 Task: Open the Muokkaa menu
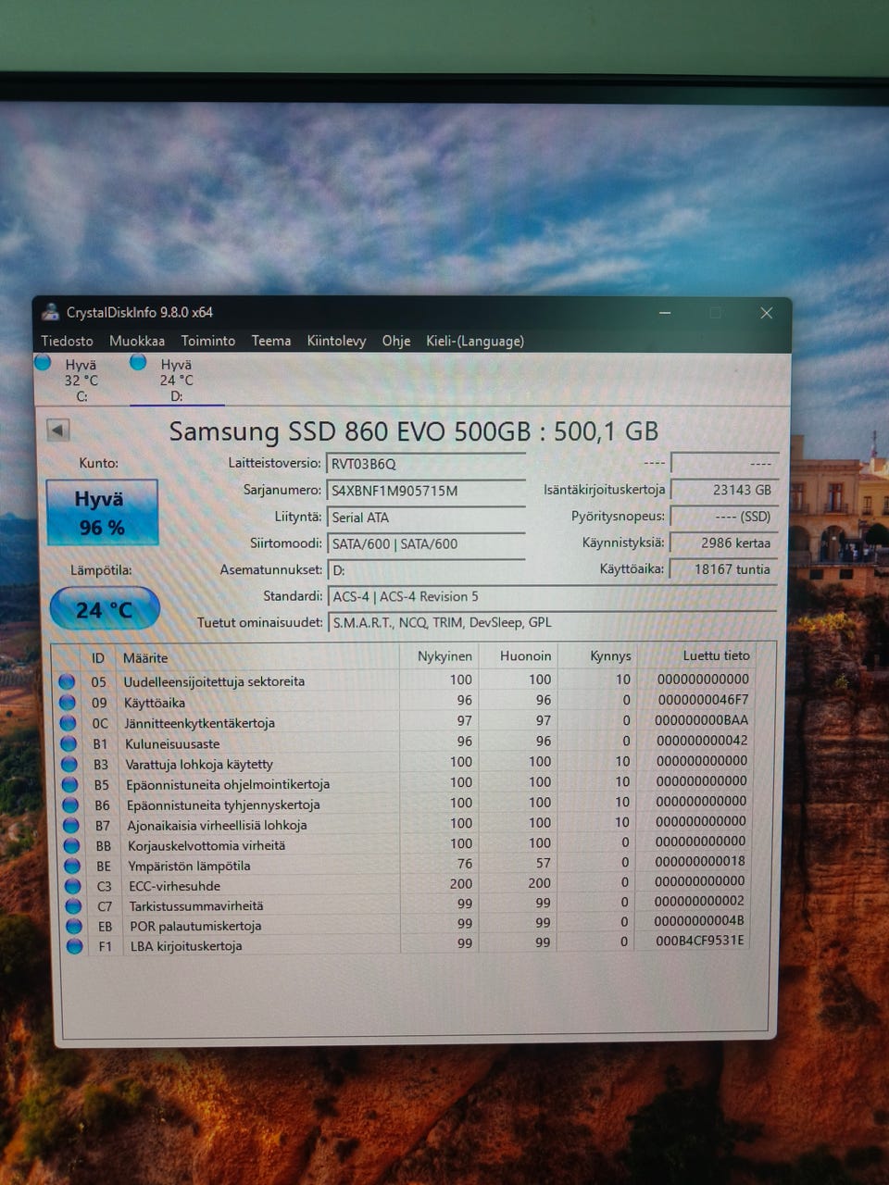coord(136,341)
